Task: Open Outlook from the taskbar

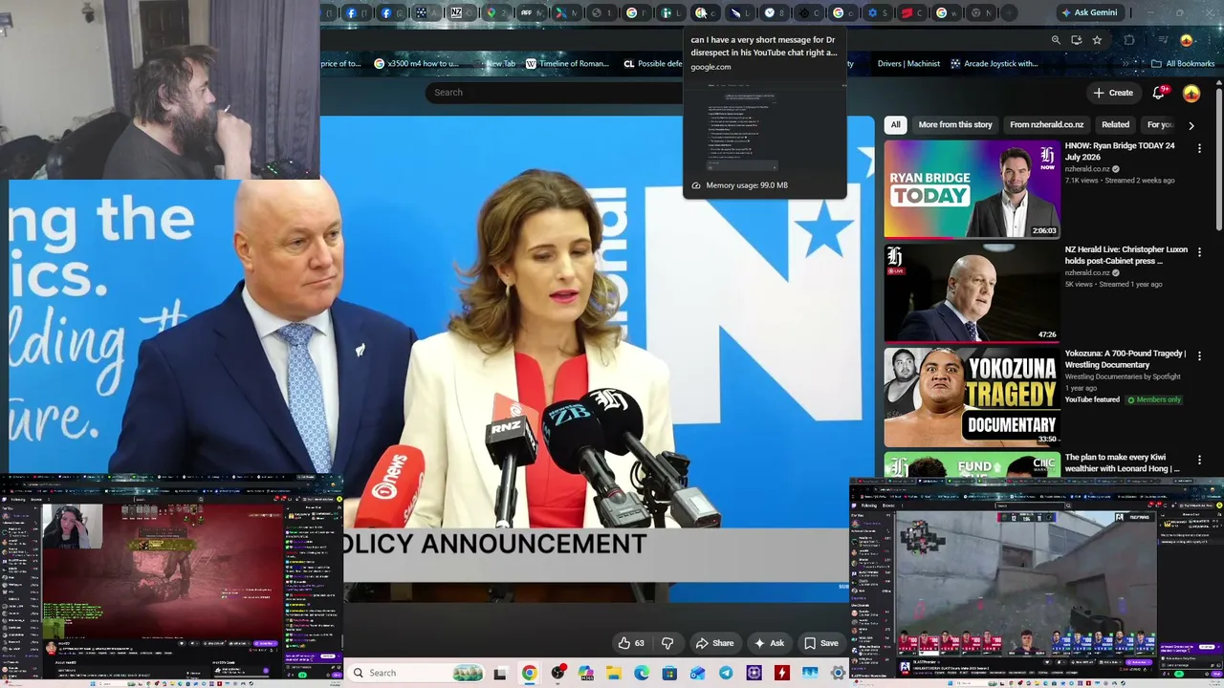Action: (x=698, y=674)
